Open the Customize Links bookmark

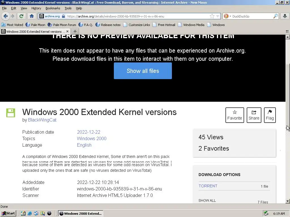pos(137,25)
